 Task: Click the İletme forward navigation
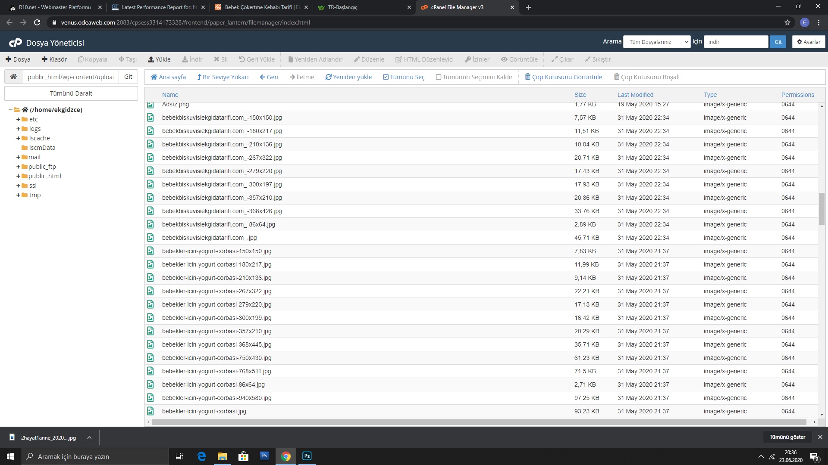click(302, 77)
